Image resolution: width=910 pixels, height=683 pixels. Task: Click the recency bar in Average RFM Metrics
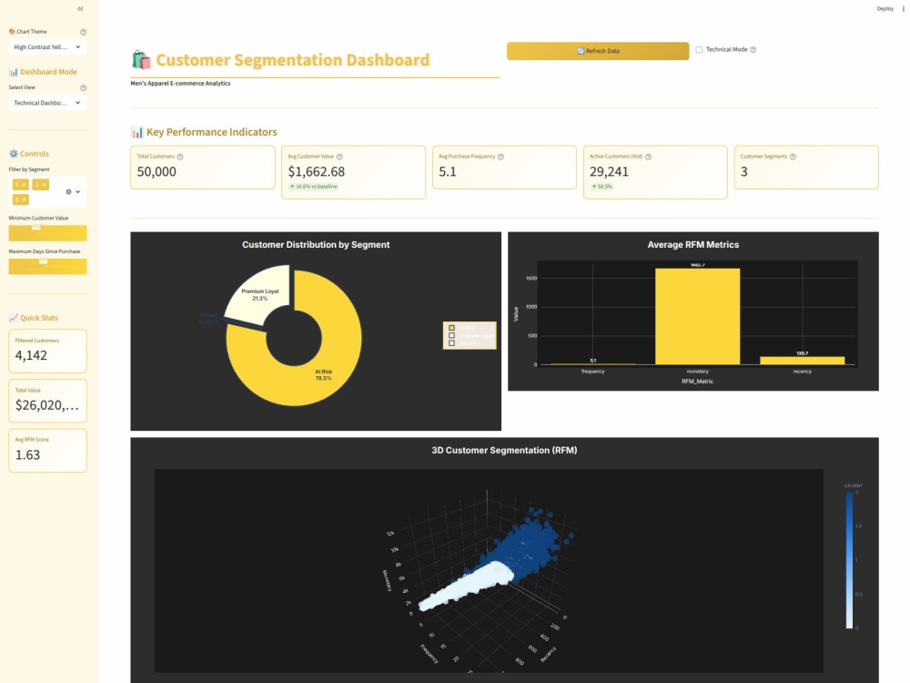click(802, 361)
